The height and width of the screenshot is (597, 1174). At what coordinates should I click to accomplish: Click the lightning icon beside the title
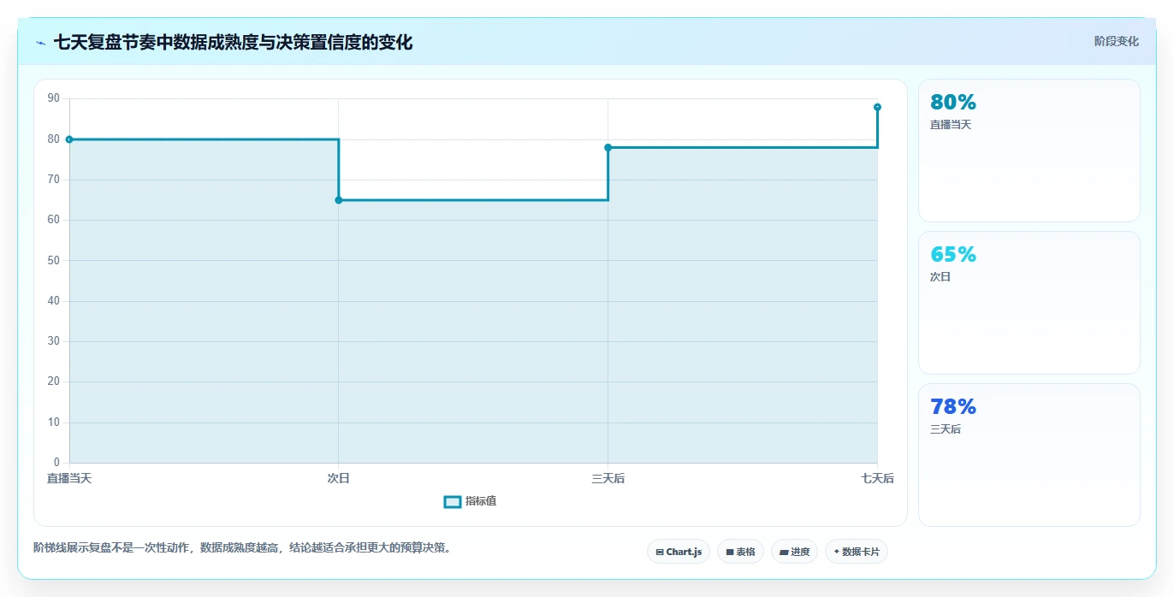click(40, 43)
